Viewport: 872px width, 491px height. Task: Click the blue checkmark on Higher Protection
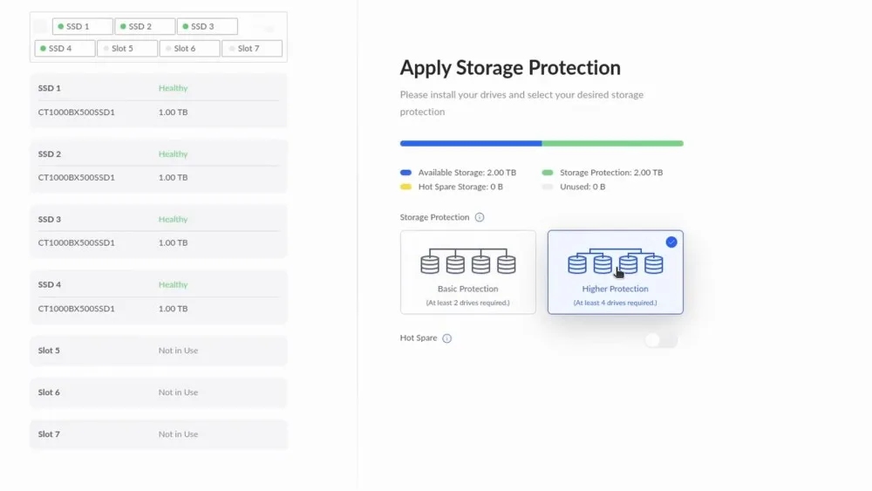[x=671, y=242]
